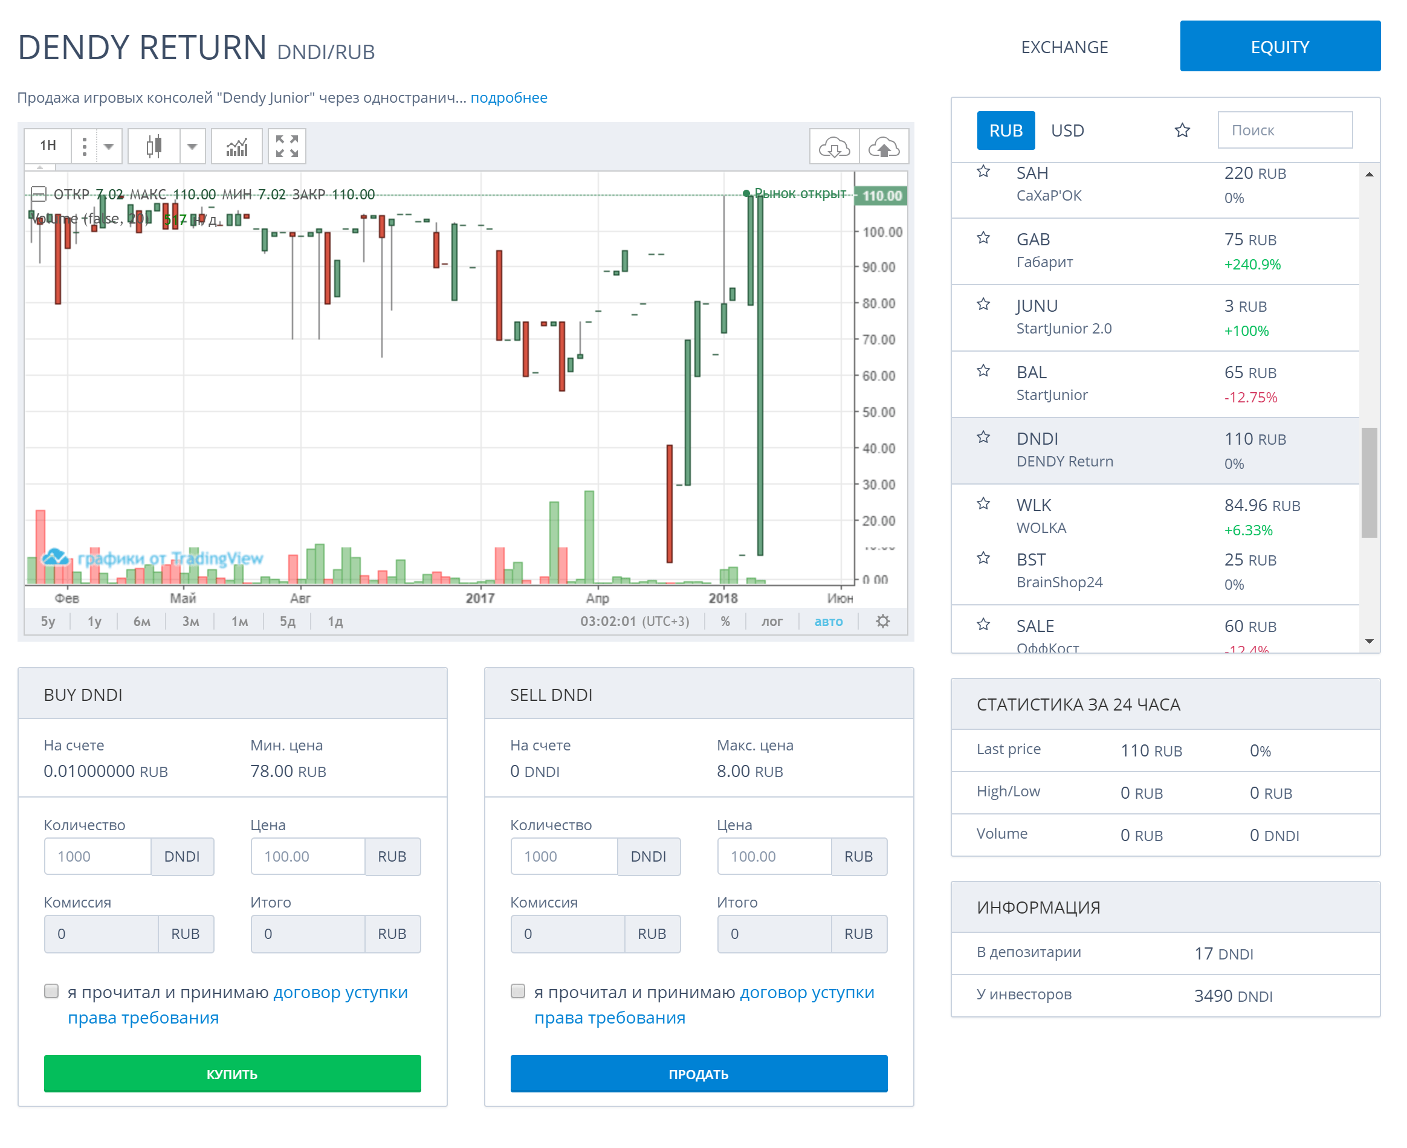Set chart range to 1y
The image size is (1407, 1148).
point(95,622)
